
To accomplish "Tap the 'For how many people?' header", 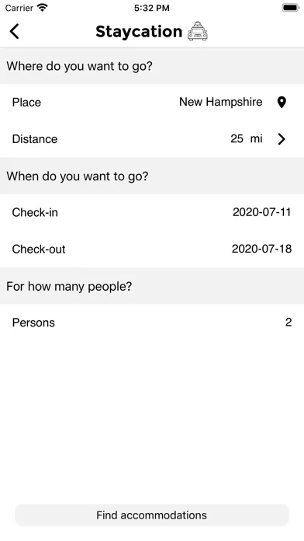I will click(x=69, y=286).
